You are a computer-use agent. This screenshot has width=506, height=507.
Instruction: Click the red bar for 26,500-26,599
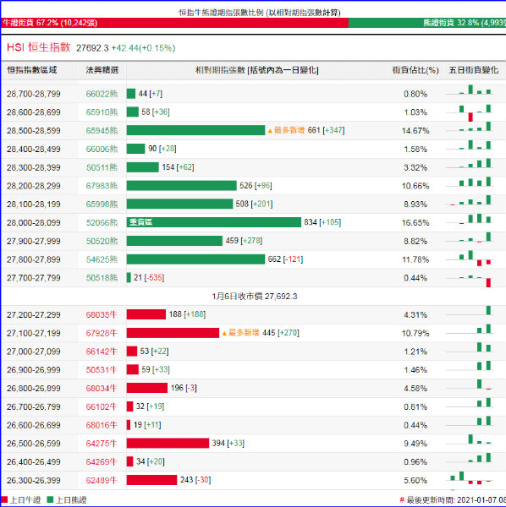pos(168,444)
